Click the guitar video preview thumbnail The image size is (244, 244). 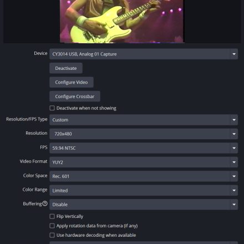[122, 21]
